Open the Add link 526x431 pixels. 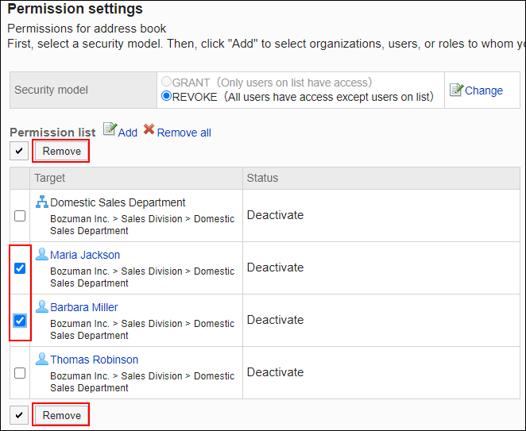point(127,133)
